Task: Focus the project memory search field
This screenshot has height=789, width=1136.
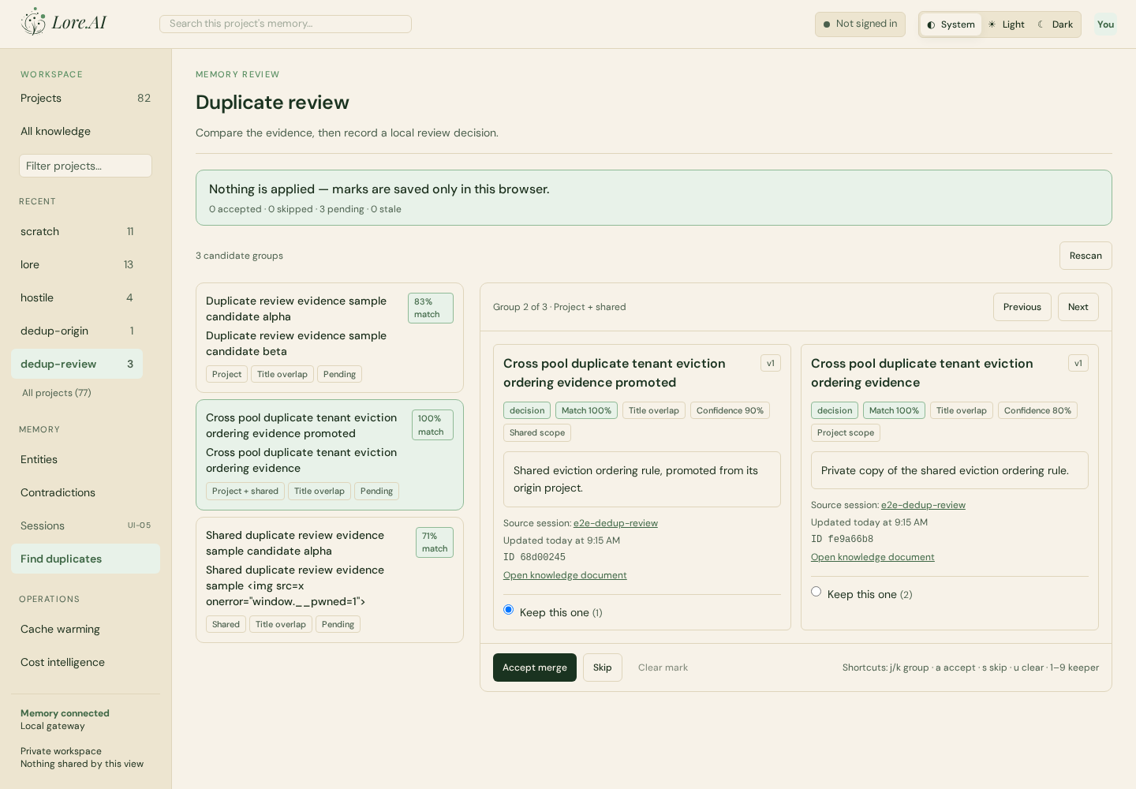Action: [x=286, y=24]
